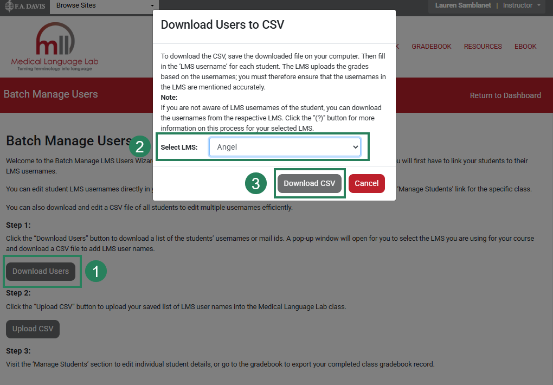The image size is (553, 385).
Task: Follow the Return to Dashboard link
Action: click(x=505, y=95)
